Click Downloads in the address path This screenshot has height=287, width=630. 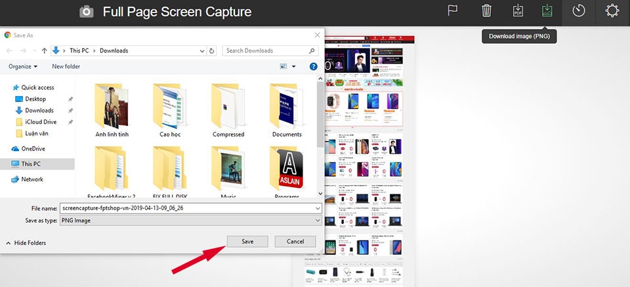point(114,51)
